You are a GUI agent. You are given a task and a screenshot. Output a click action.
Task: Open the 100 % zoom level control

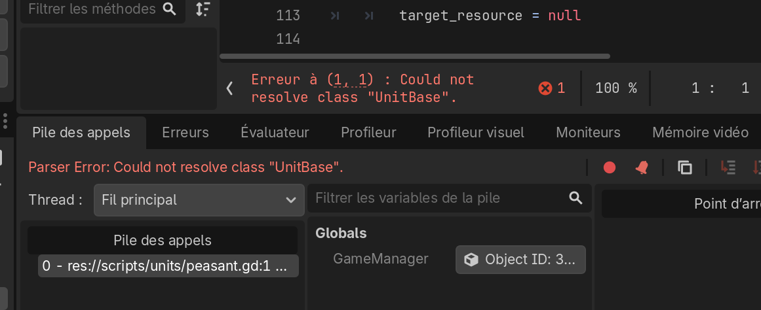(615, 88)
